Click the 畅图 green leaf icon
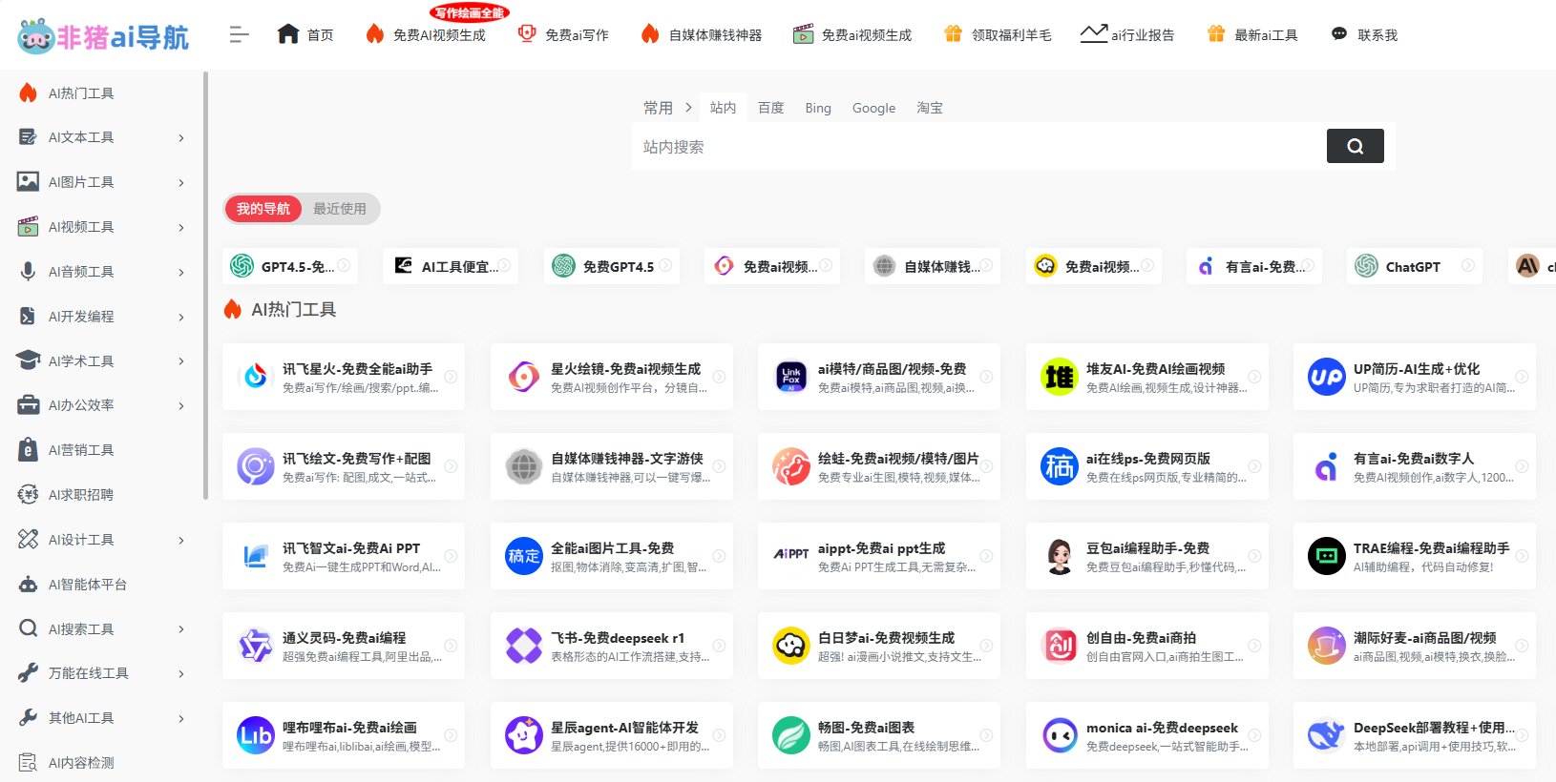Image resolution: width=1556 pixels, height=782 pixels. (x=791, y=735)
